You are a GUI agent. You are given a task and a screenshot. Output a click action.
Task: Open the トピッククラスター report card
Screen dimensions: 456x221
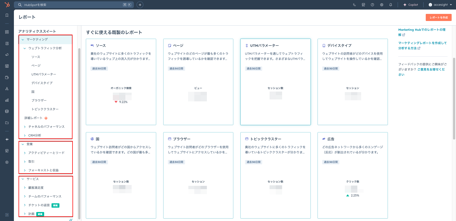click(x=276, y=175)
